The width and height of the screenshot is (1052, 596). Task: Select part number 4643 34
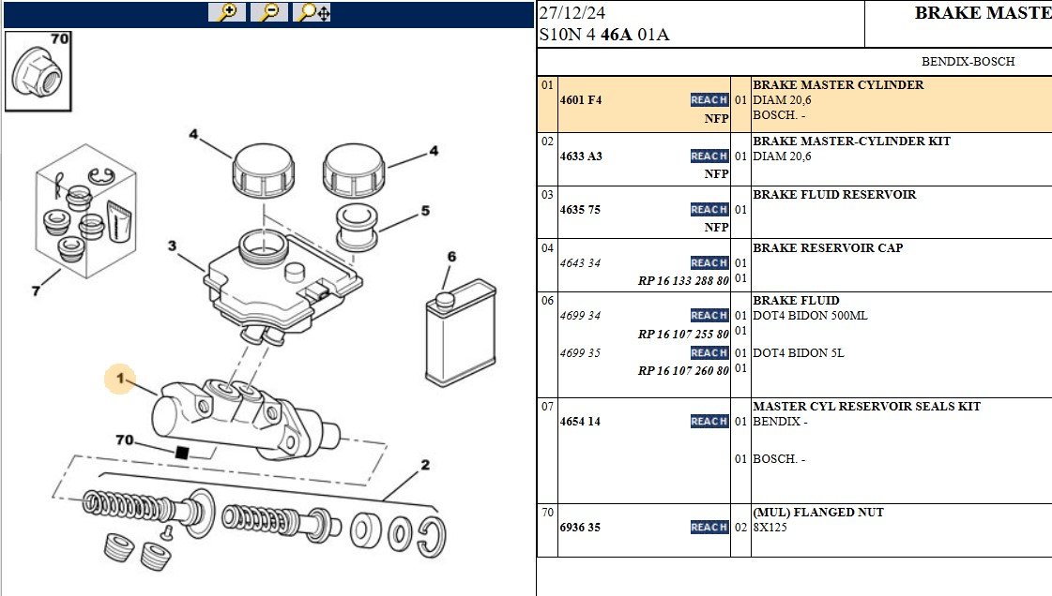coord(580,263)
